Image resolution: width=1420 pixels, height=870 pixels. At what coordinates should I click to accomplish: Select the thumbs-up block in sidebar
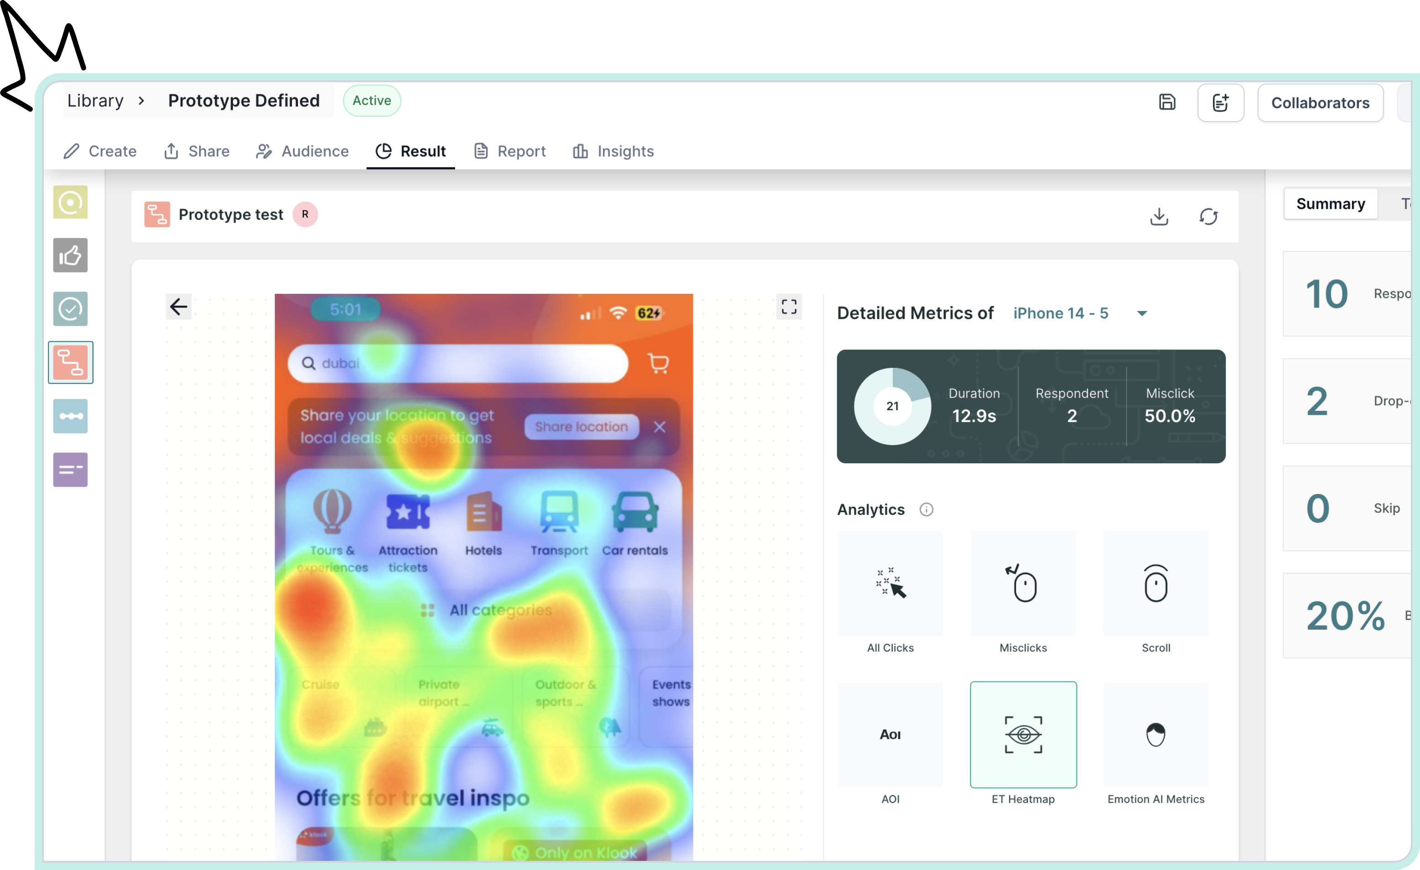tap(70, 255)
